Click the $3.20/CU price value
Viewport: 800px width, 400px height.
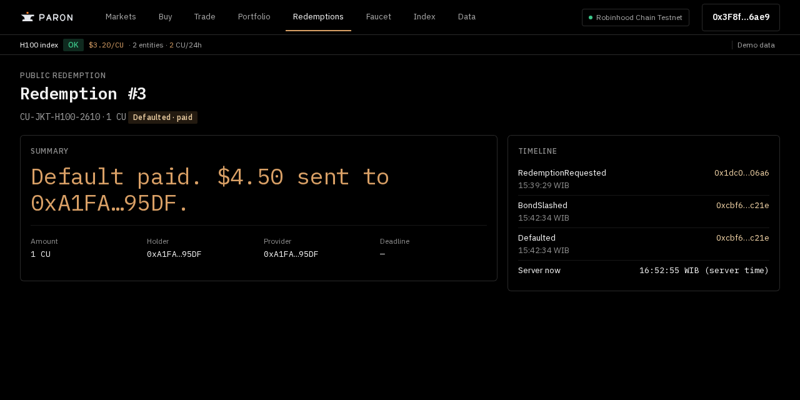[x=106, y=45]
